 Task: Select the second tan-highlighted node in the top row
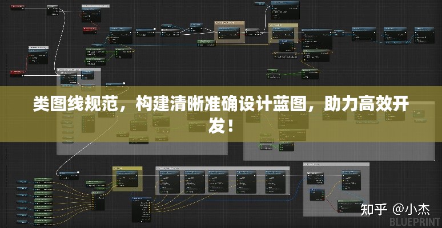pos(284,32)
